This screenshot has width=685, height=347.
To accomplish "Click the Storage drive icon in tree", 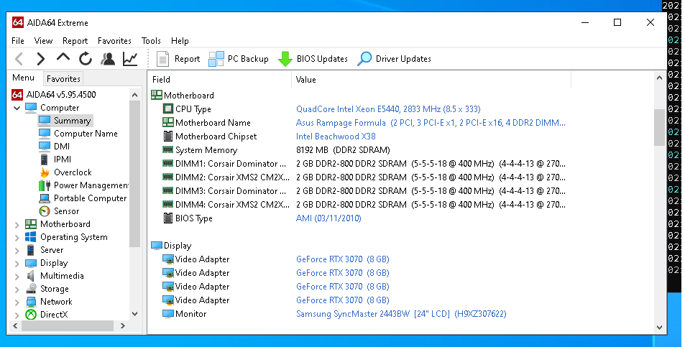I will tap(31, 289).
